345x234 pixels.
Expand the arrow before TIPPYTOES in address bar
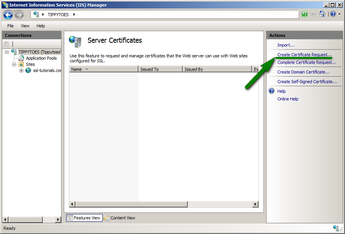tap(43, 15)
